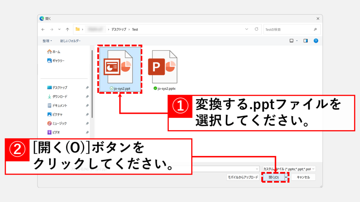Open ビデオ in the navigation pane

coord(53,132)
